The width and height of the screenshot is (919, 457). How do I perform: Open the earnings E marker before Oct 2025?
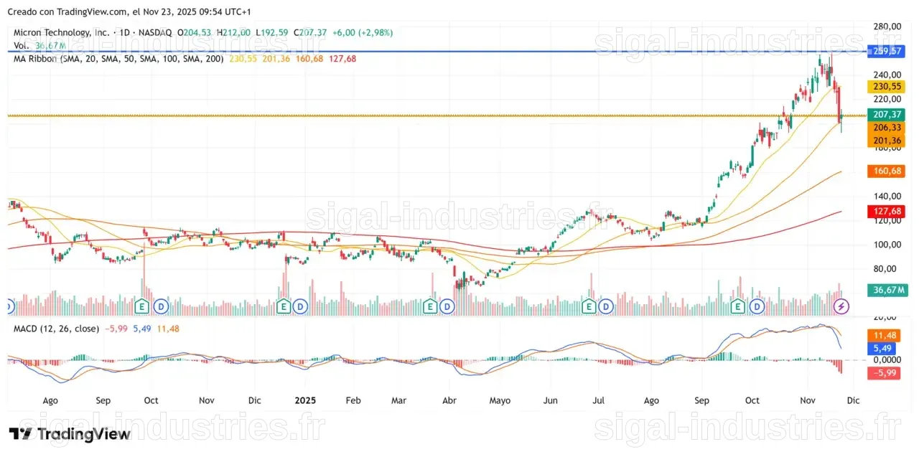pyautogui.click(x=737, y=306)
